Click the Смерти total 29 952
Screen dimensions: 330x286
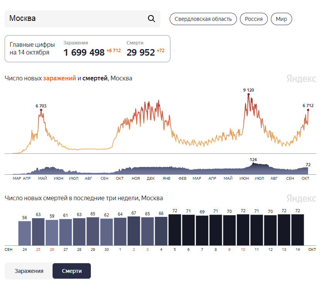pos(141,53)
